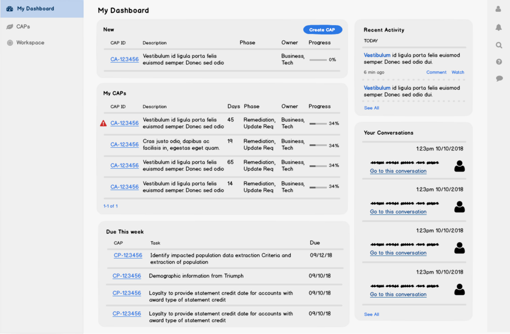
Task: Open CP-123456 for Identify impacted population task
Action: pyautogui.click(x=128, y=255)
